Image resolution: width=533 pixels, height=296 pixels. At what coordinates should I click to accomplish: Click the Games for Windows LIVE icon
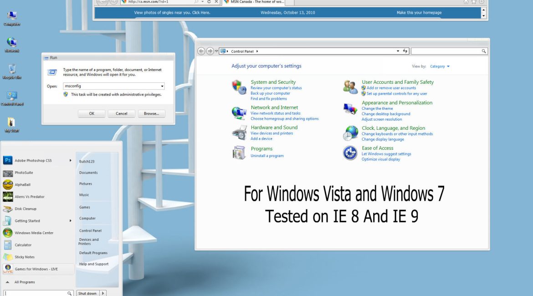[7, 269]
